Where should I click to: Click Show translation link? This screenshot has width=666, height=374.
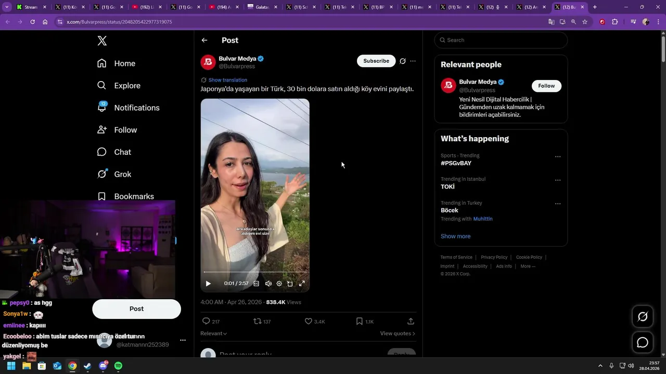227,80
